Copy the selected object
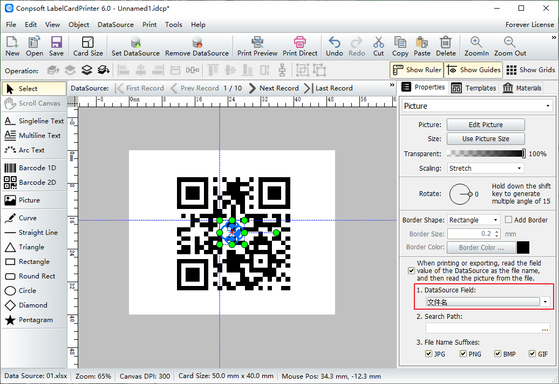 (400, 46)
